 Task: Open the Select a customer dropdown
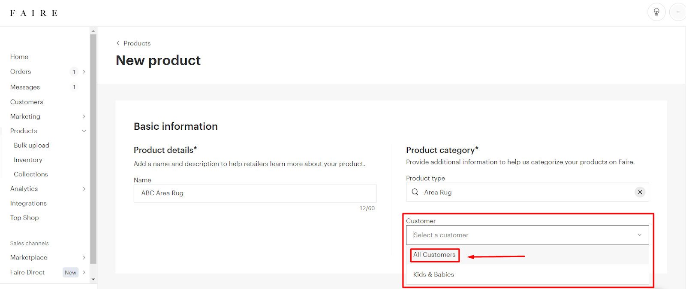coord(527,235)
